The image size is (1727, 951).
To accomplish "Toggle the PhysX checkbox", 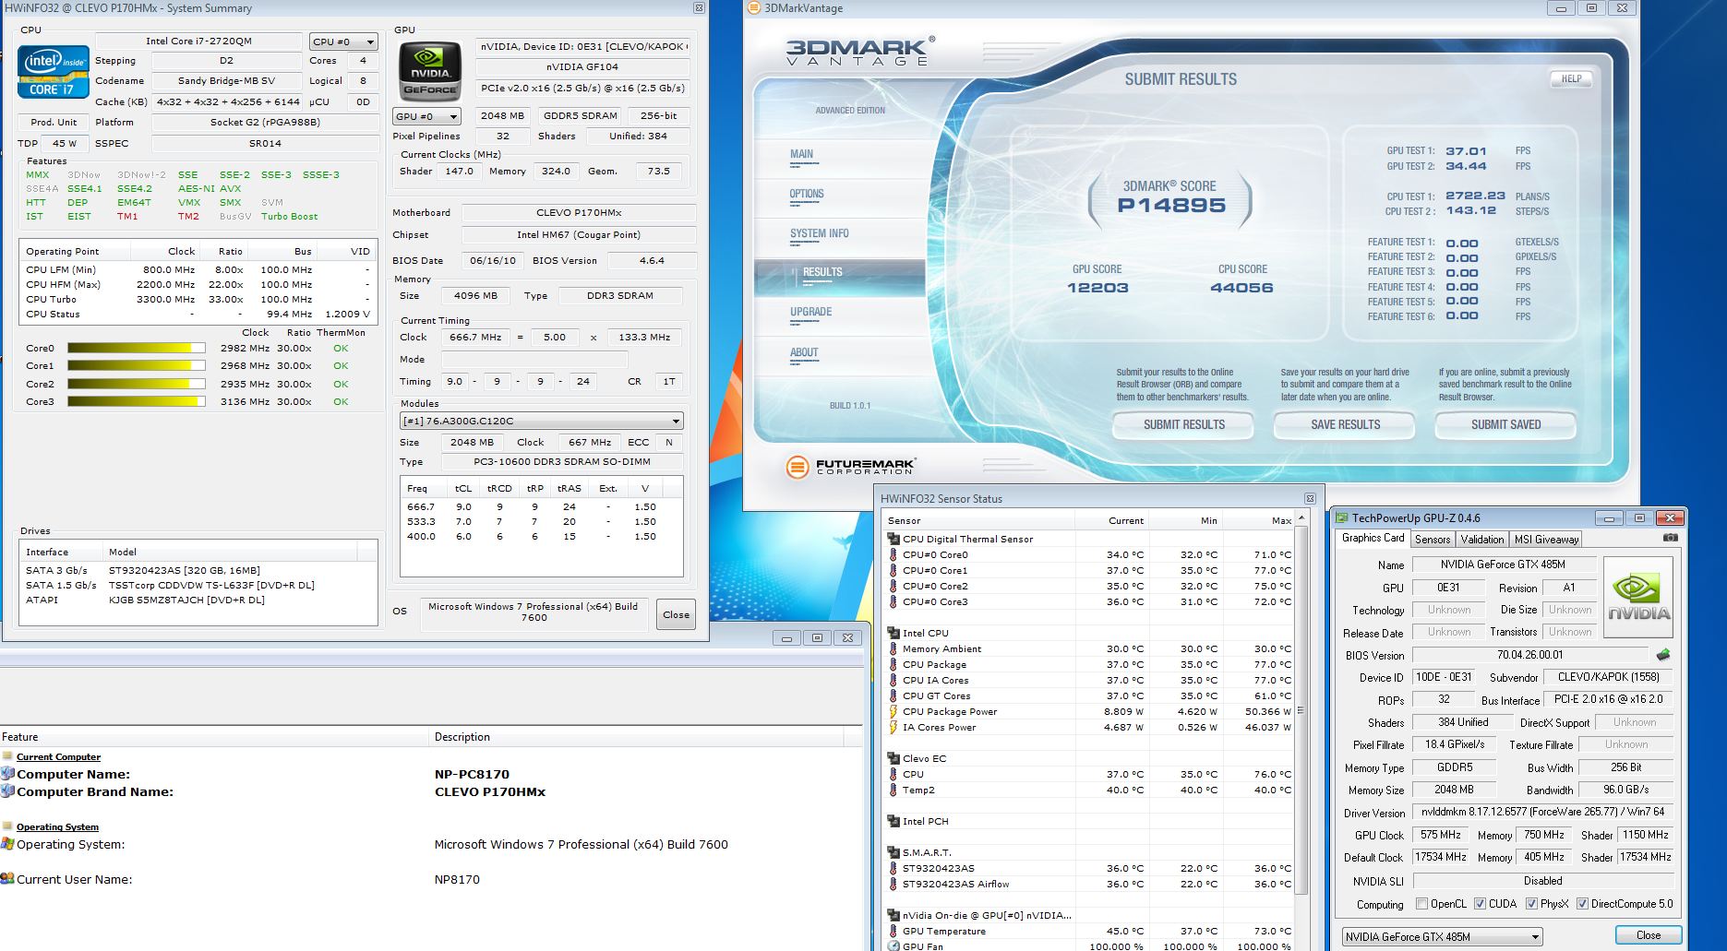I will click(1531, 904).
